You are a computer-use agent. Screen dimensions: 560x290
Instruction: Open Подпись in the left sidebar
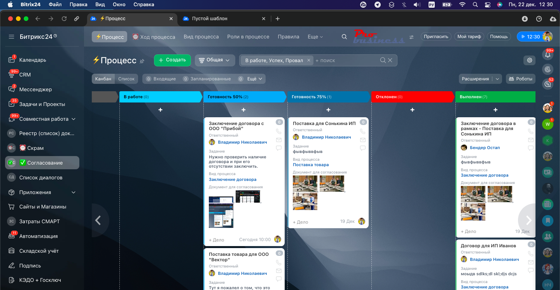[x=30, y=266]
